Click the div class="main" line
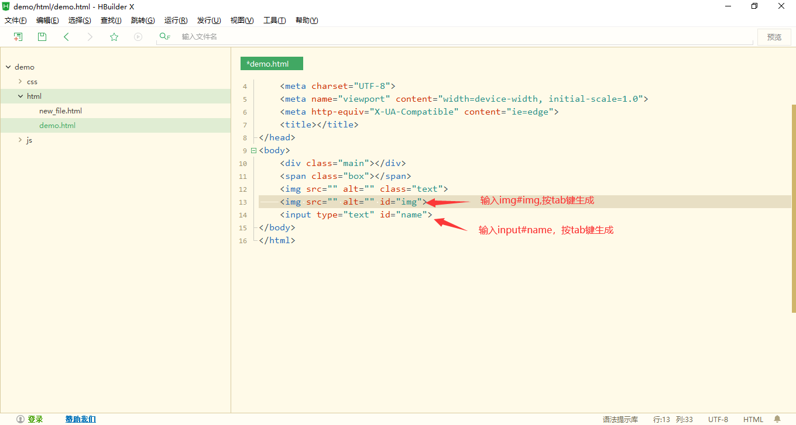The image size is (796, 425). (342, 163)
